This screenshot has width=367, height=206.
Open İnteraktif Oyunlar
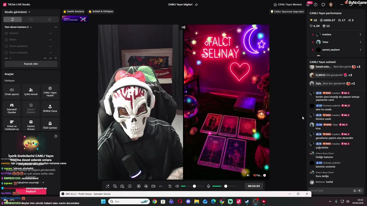(12, 108)
